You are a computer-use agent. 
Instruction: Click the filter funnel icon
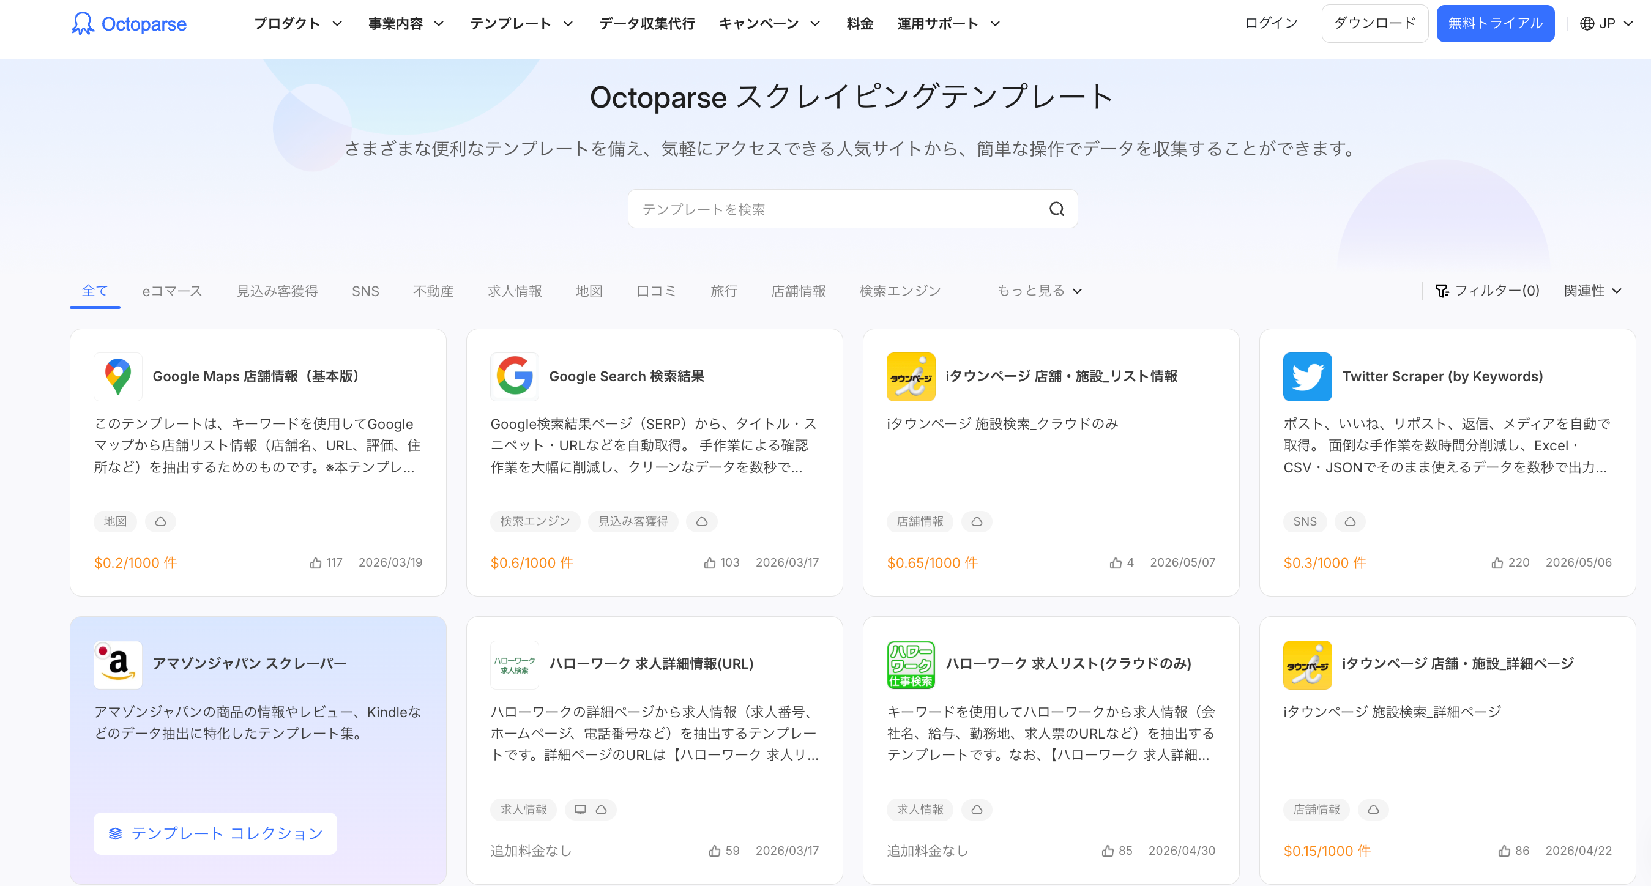click(1442, 291)
